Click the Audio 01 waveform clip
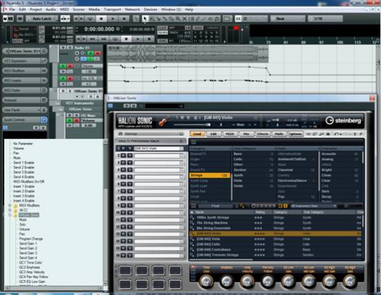381x295 pixels. (188, 53)
